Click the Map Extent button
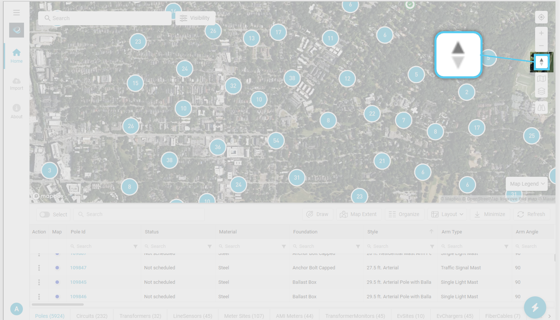560x320 pixels. tap(358, 214)
